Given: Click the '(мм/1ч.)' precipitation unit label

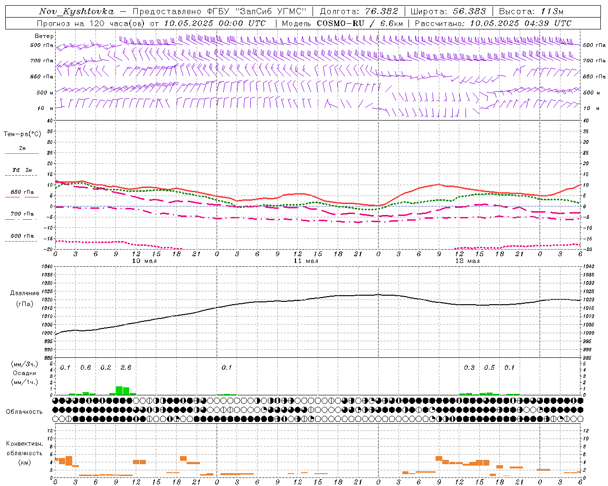Looking at the screenshot, I should pyautogui.click(x=25, y=382).
